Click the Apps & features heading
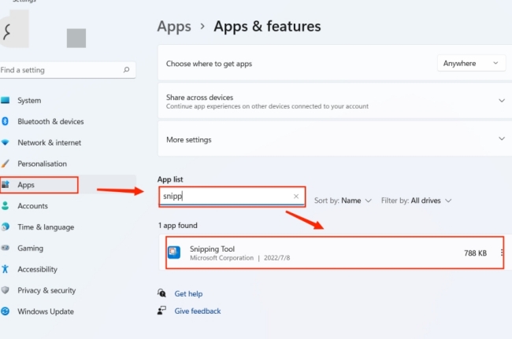 point(267,26)
